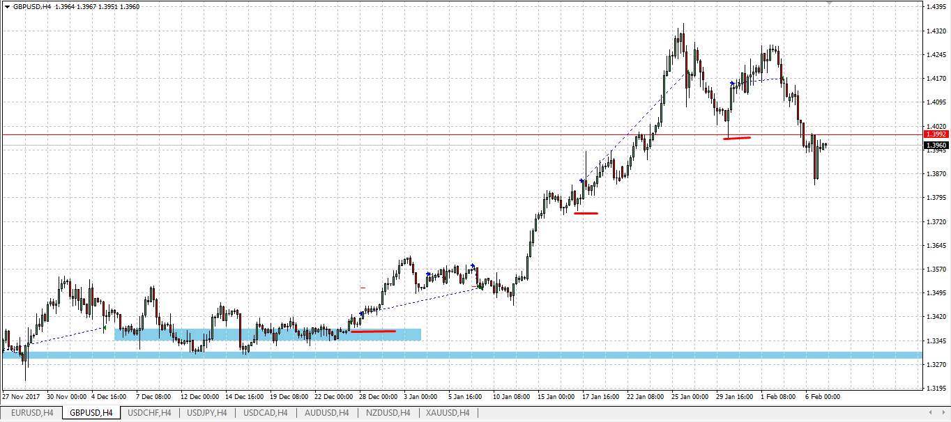Image resolution: width=951 pixels, height=422 pixels.
Task: Click the 1.4020 price scale label
Action: 937,126
